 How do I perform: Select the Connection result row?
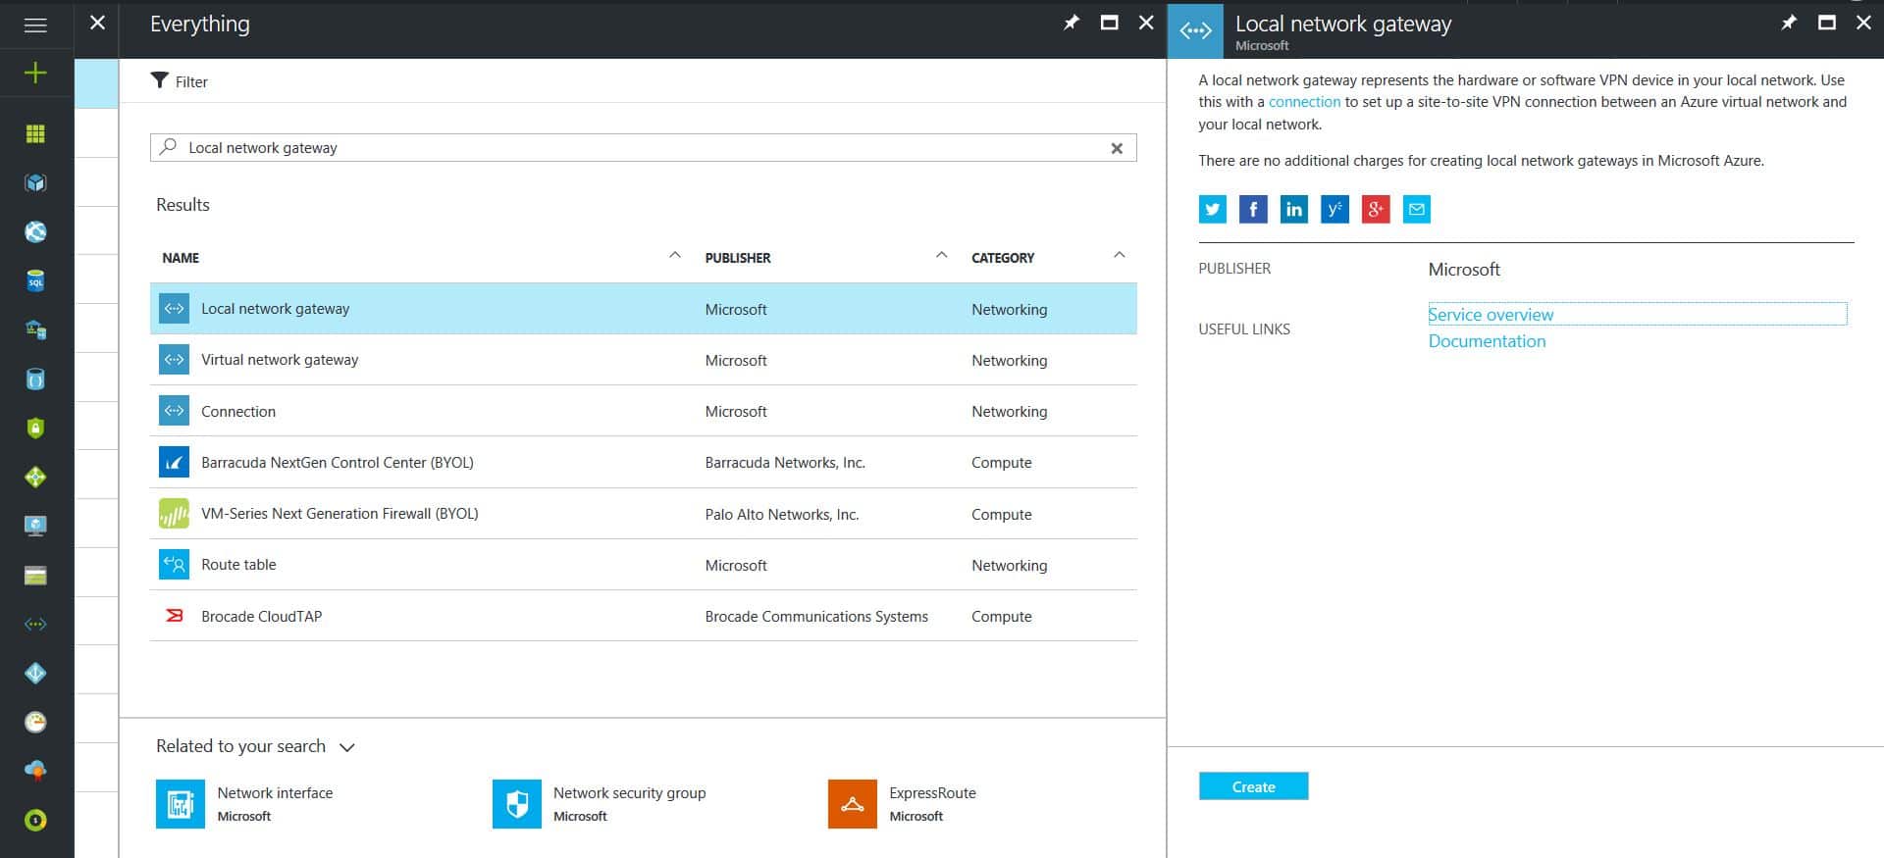[644, 411]
